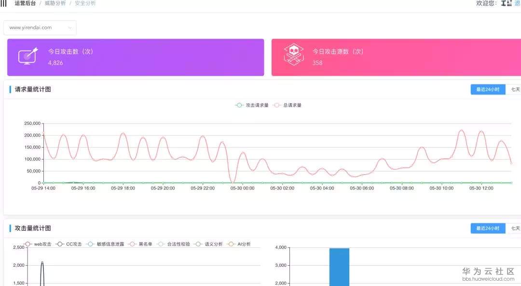Toggle the 敏感信息泄露 legend series
This screenshot has width=521, height=286.
[x=105, y=244]
